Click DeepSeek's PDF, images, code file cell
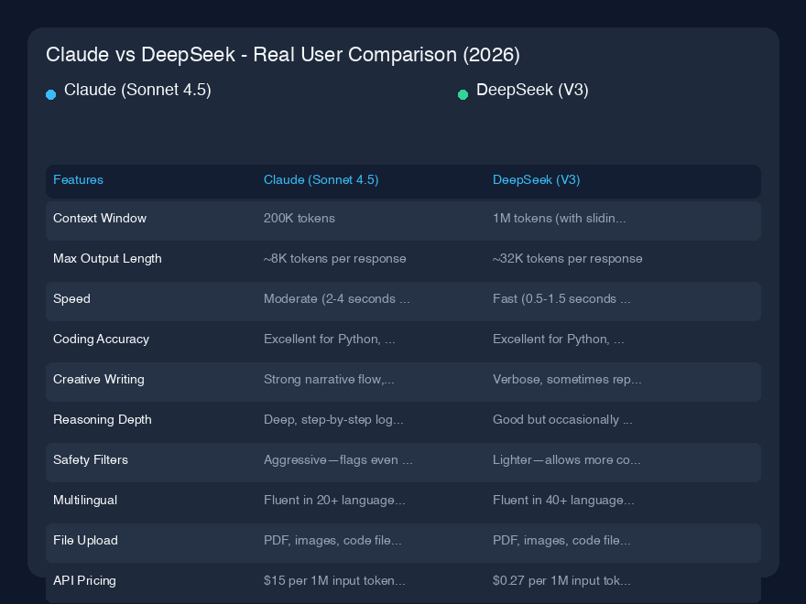 pos(561,540)
